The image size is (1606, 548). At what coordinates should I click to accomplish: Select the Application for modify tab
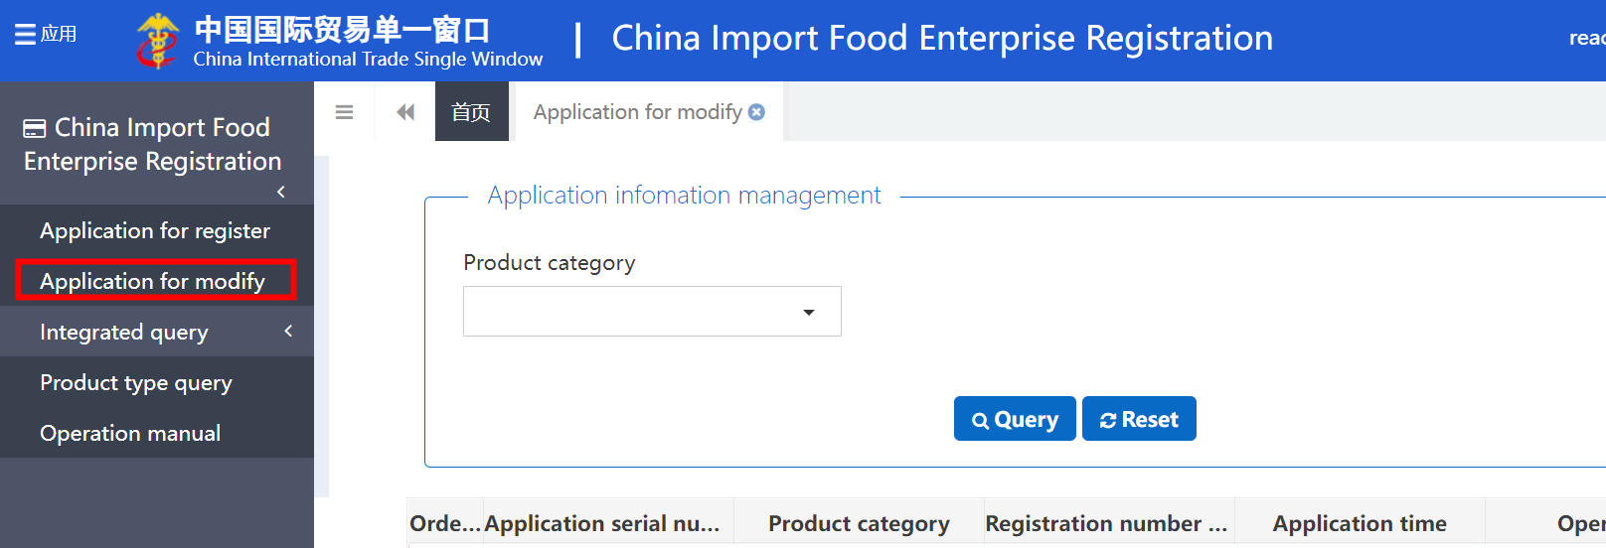click(x=638, y=112)
